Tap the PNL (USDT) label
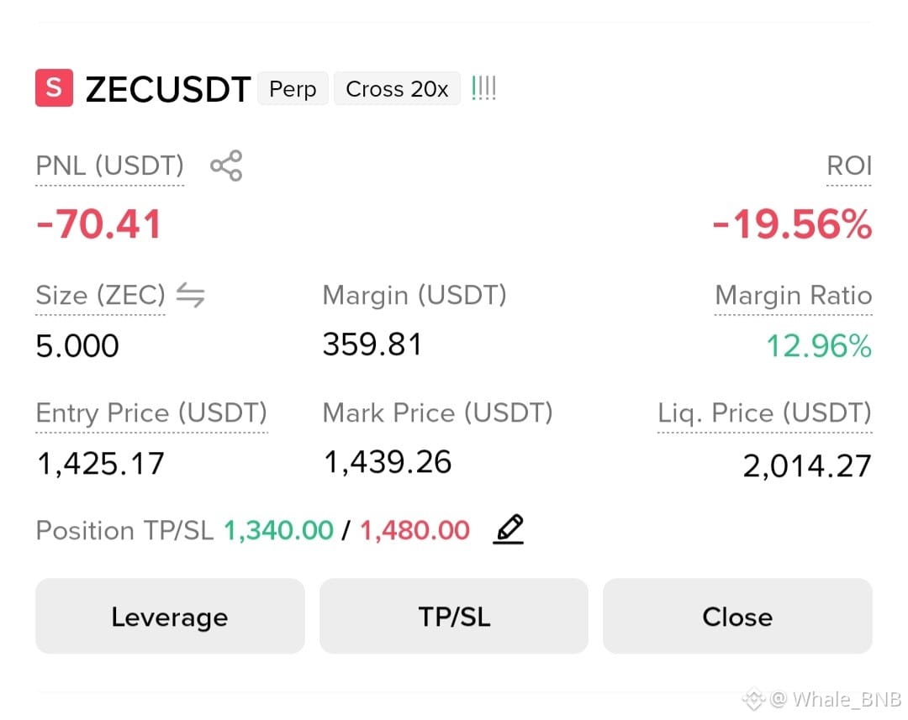This screenshot has height=720, width=908. [110, 166]
